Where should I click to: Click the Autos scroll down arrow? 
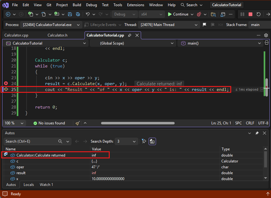click(x=265, y=178)
